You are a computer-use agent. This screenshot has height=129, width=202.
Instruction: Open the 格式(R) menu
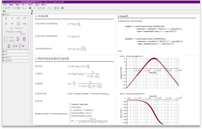(31, 5)
